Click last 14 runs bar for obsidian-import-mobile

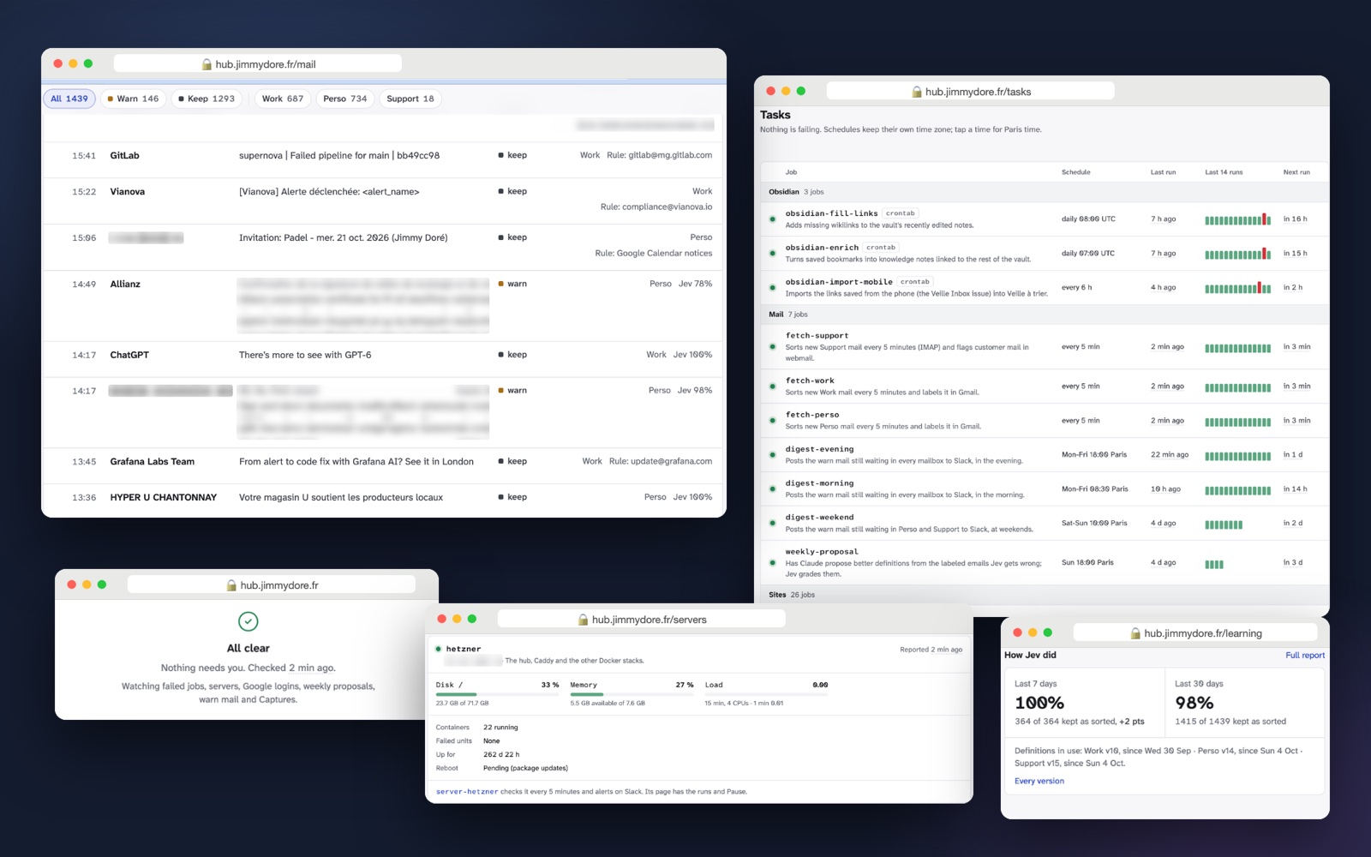(x=1237, y=288)
